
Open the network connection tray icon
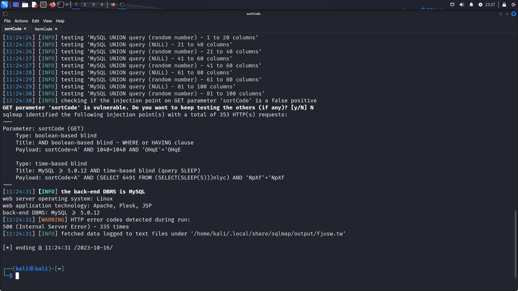(x=452, y=5)
